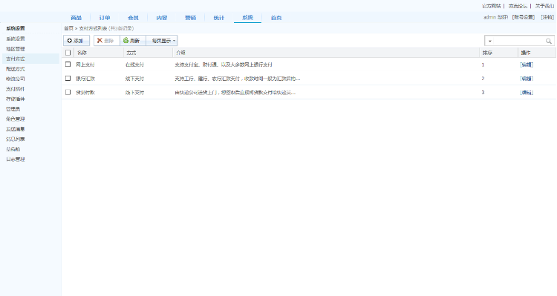This screenshot has width=557, height=296.
Task: Open the search field type dropdown arrow
Action: (490, 41)
